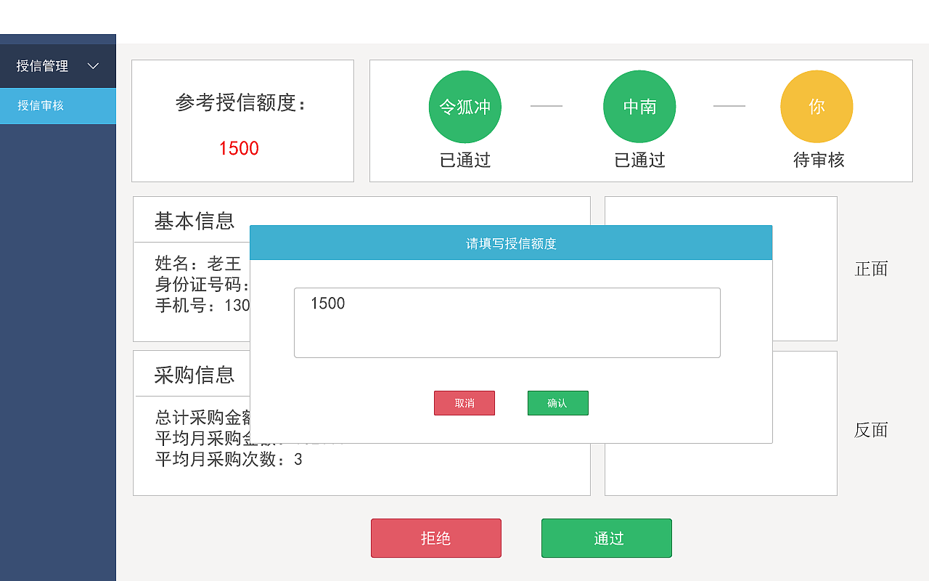Click the dialog title 请填写授信额度
929x581 pixels.
pyautogui.click(x=511, y=242)
